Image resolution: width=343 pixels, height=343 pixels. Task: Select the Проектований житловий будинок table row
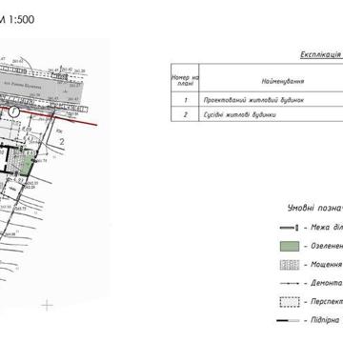(x=257, y=100)
